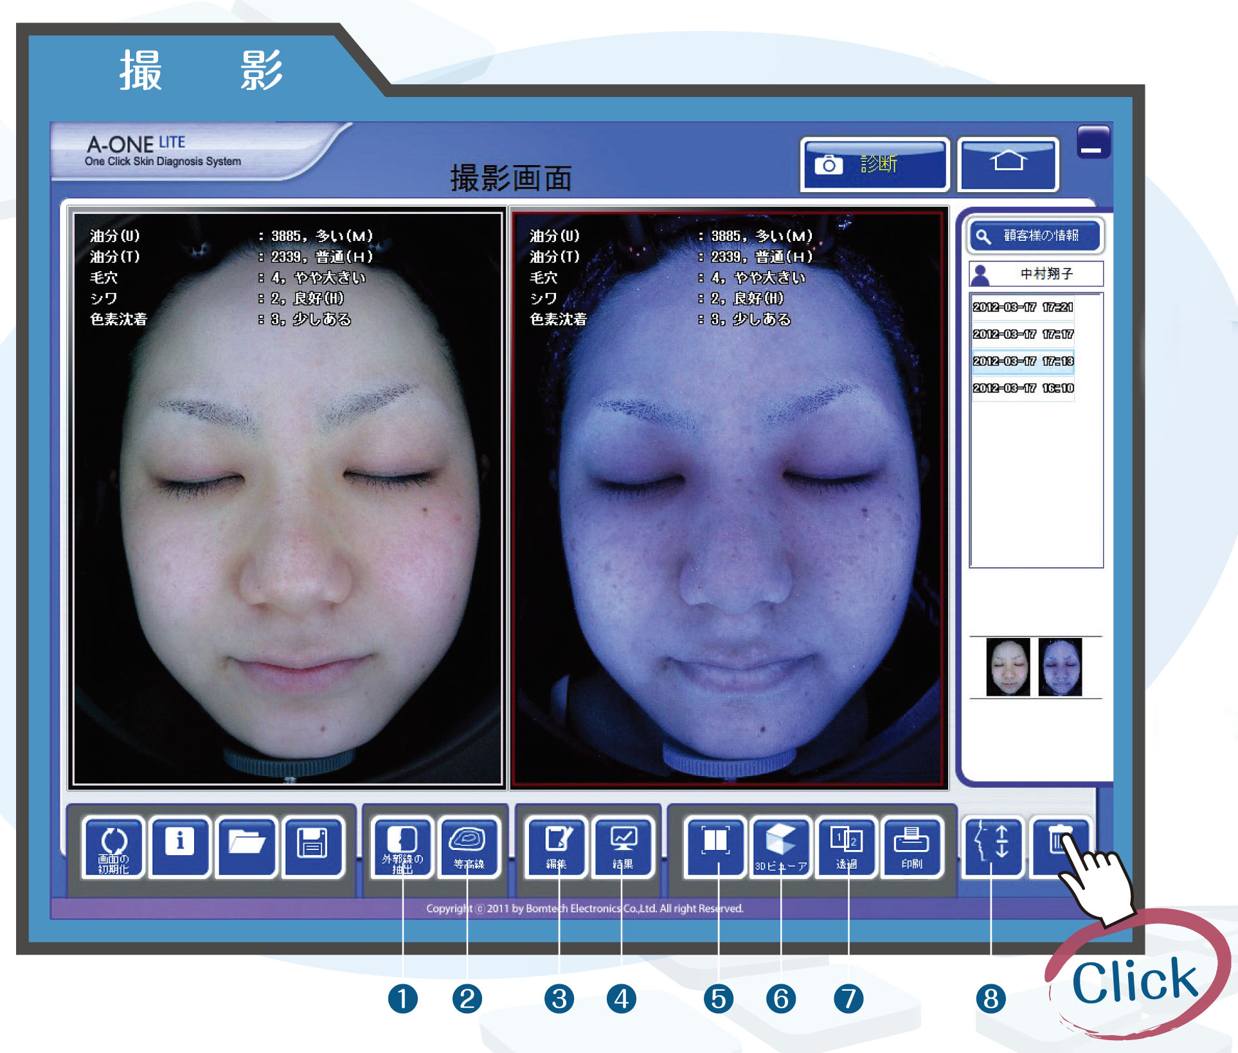Click 毛穴 value in the left image
Screen dimensions: 1238x1053
318,278
